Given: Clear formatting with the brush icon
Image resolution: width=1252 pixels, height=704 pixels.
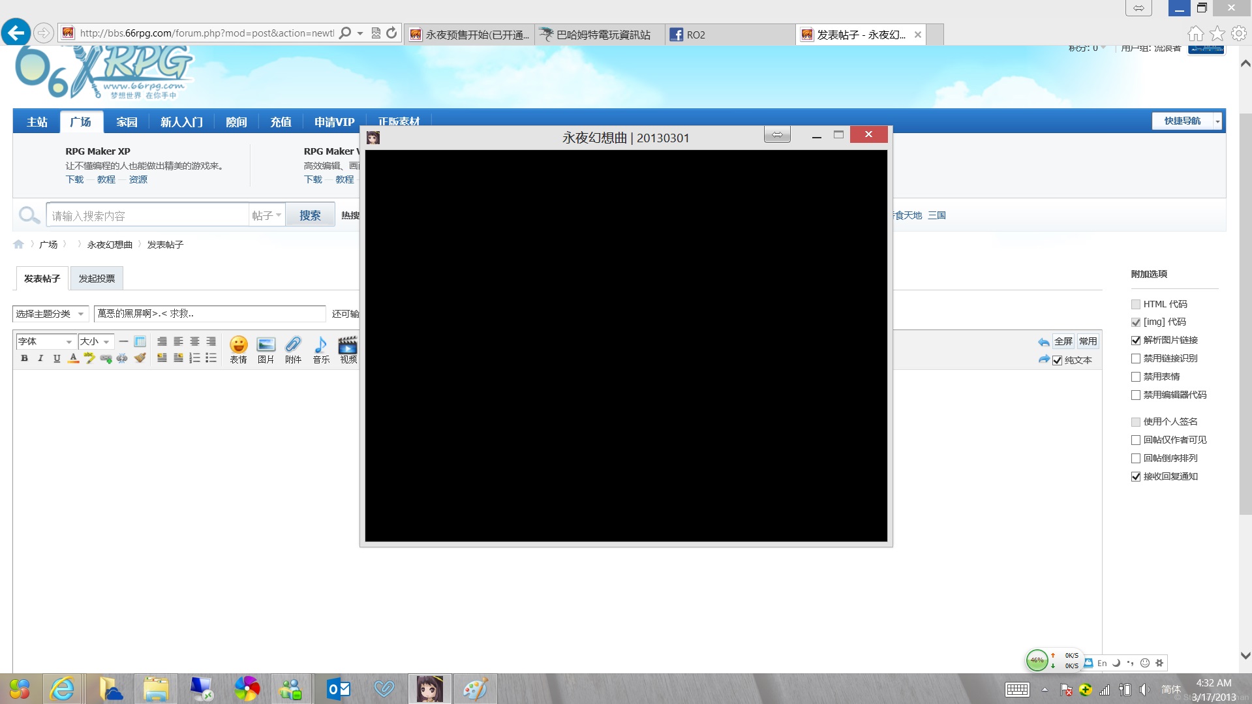Looking at the screenshot, I should (140, 358).
